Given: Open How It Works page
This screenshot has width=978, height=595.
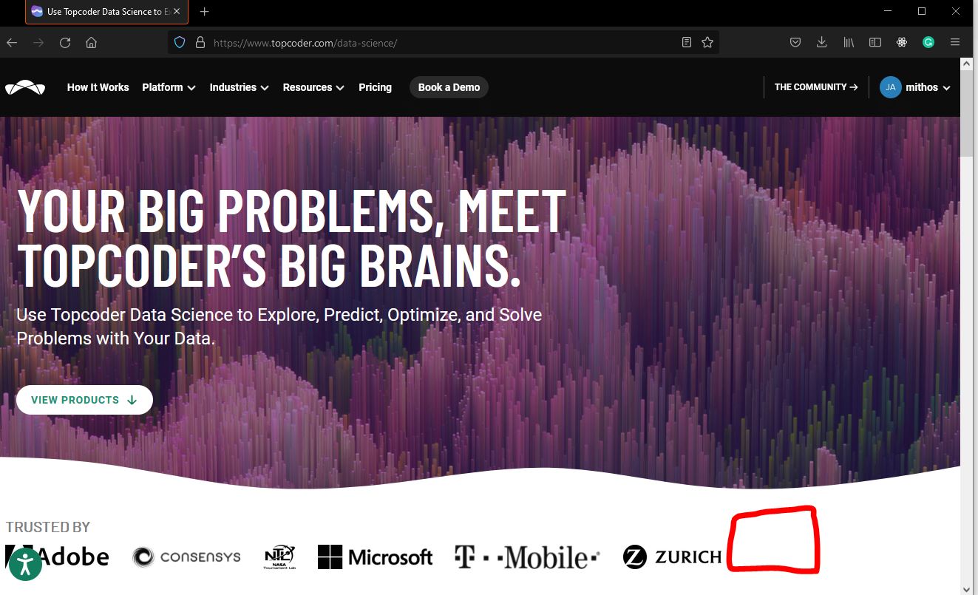Looking at the screenshot, I should tap(98, 87).
